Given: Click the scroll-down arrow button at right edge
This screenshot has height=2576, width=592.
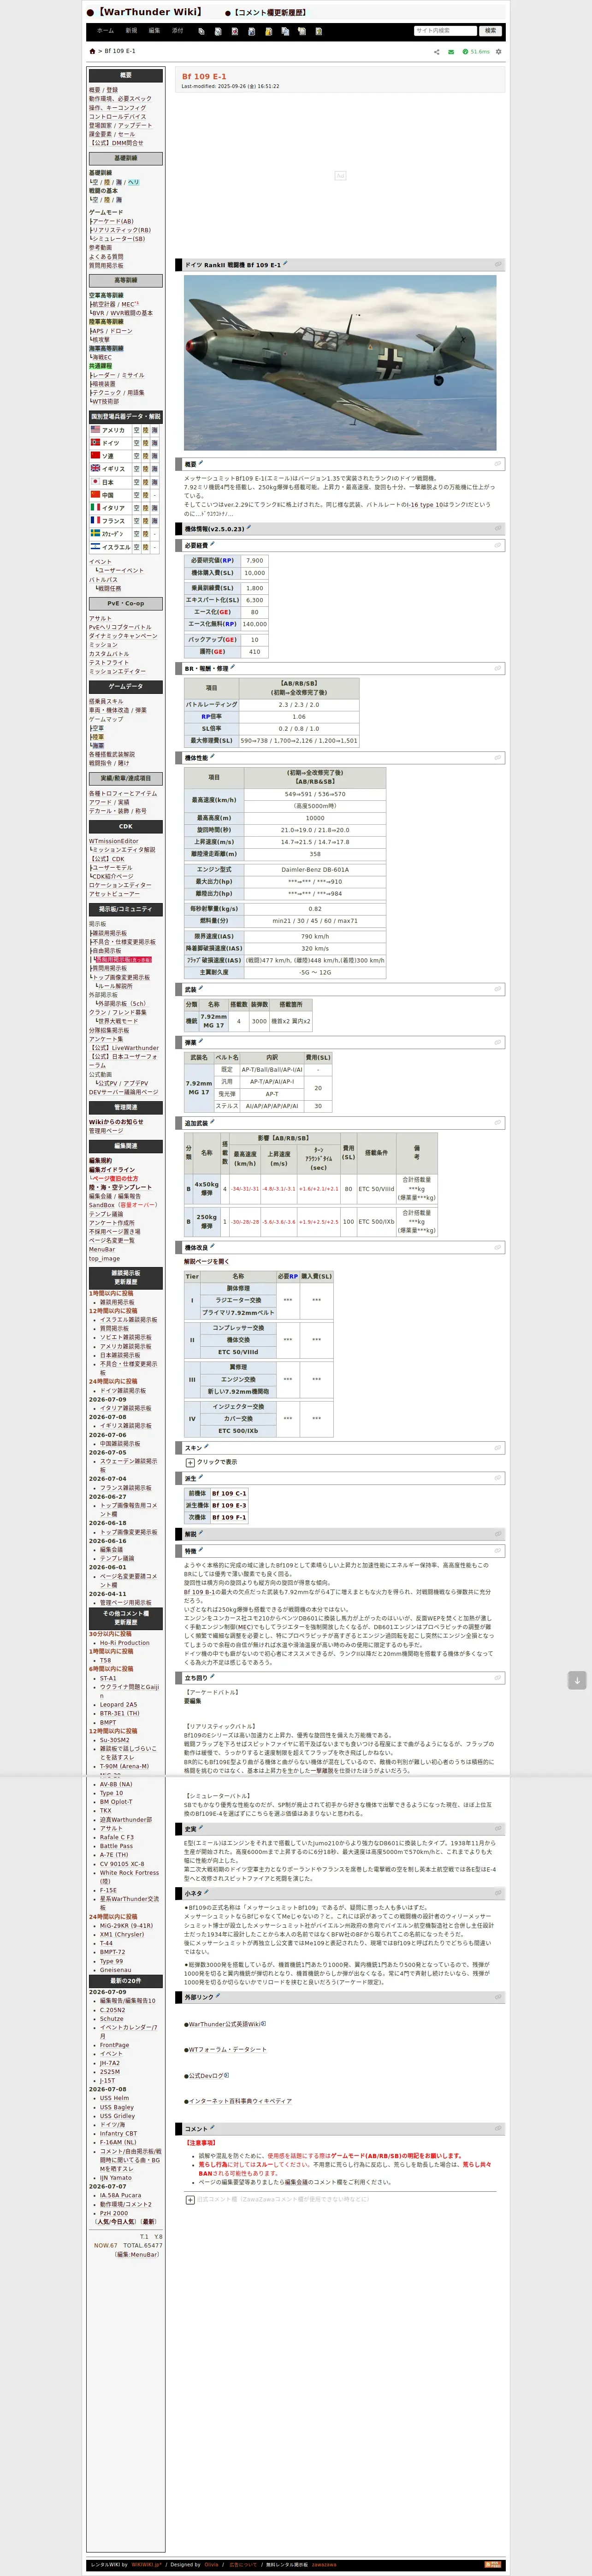Looking at the screenshot, I should pos(577,1680).
